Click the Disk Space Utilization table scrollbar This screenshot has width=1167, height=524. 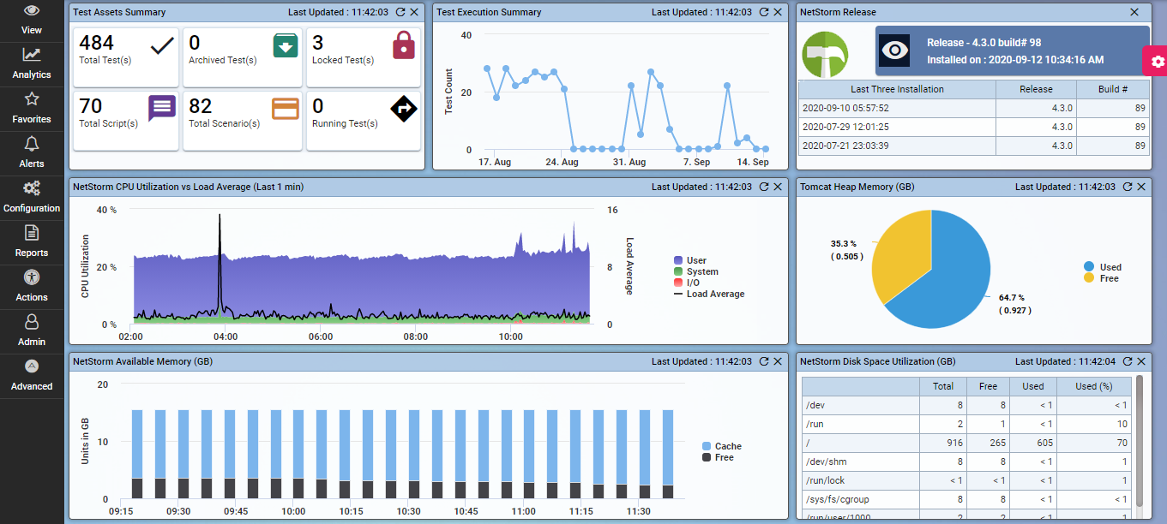1140,441
